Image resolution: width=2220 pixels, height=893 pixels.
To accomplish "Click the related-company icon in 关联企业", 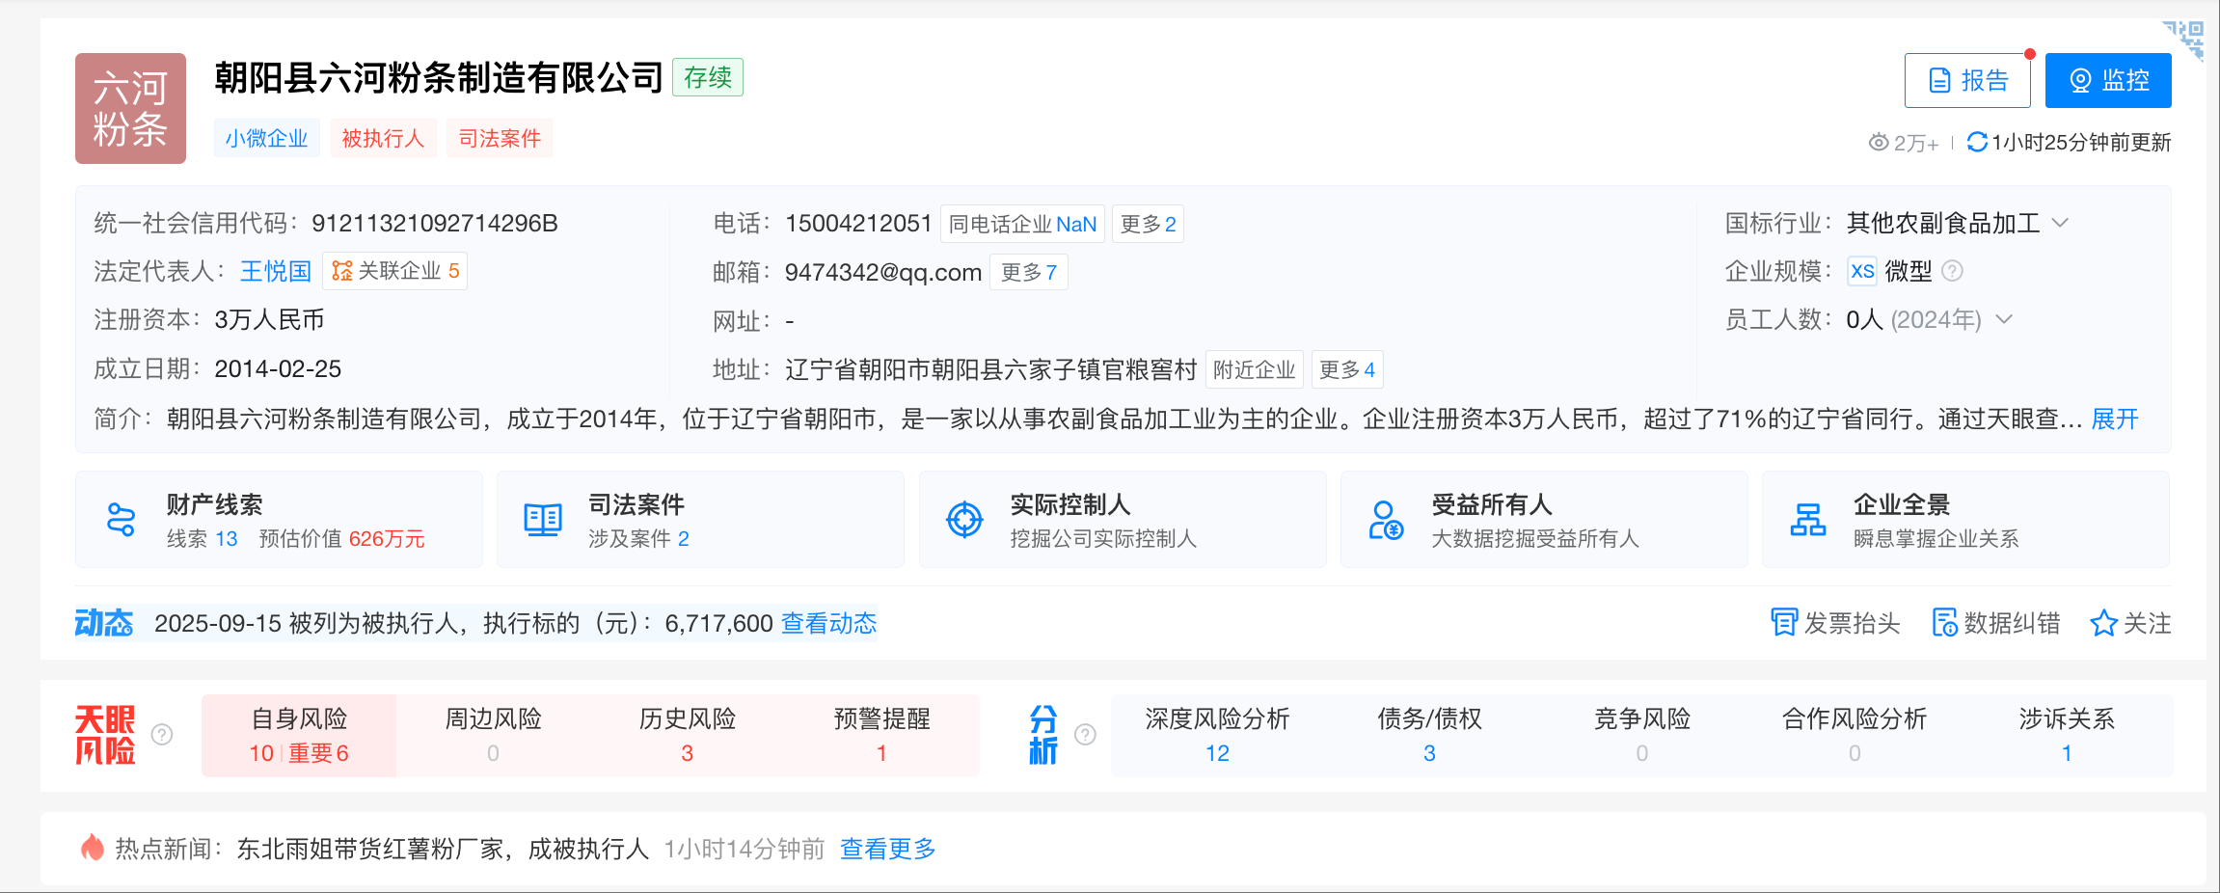I will [342, 271].
